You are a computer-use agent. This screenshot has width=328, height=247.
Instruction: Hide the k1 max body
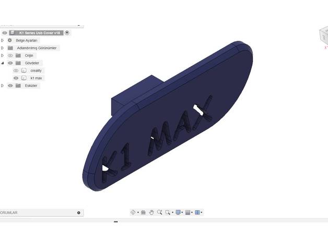16,78
